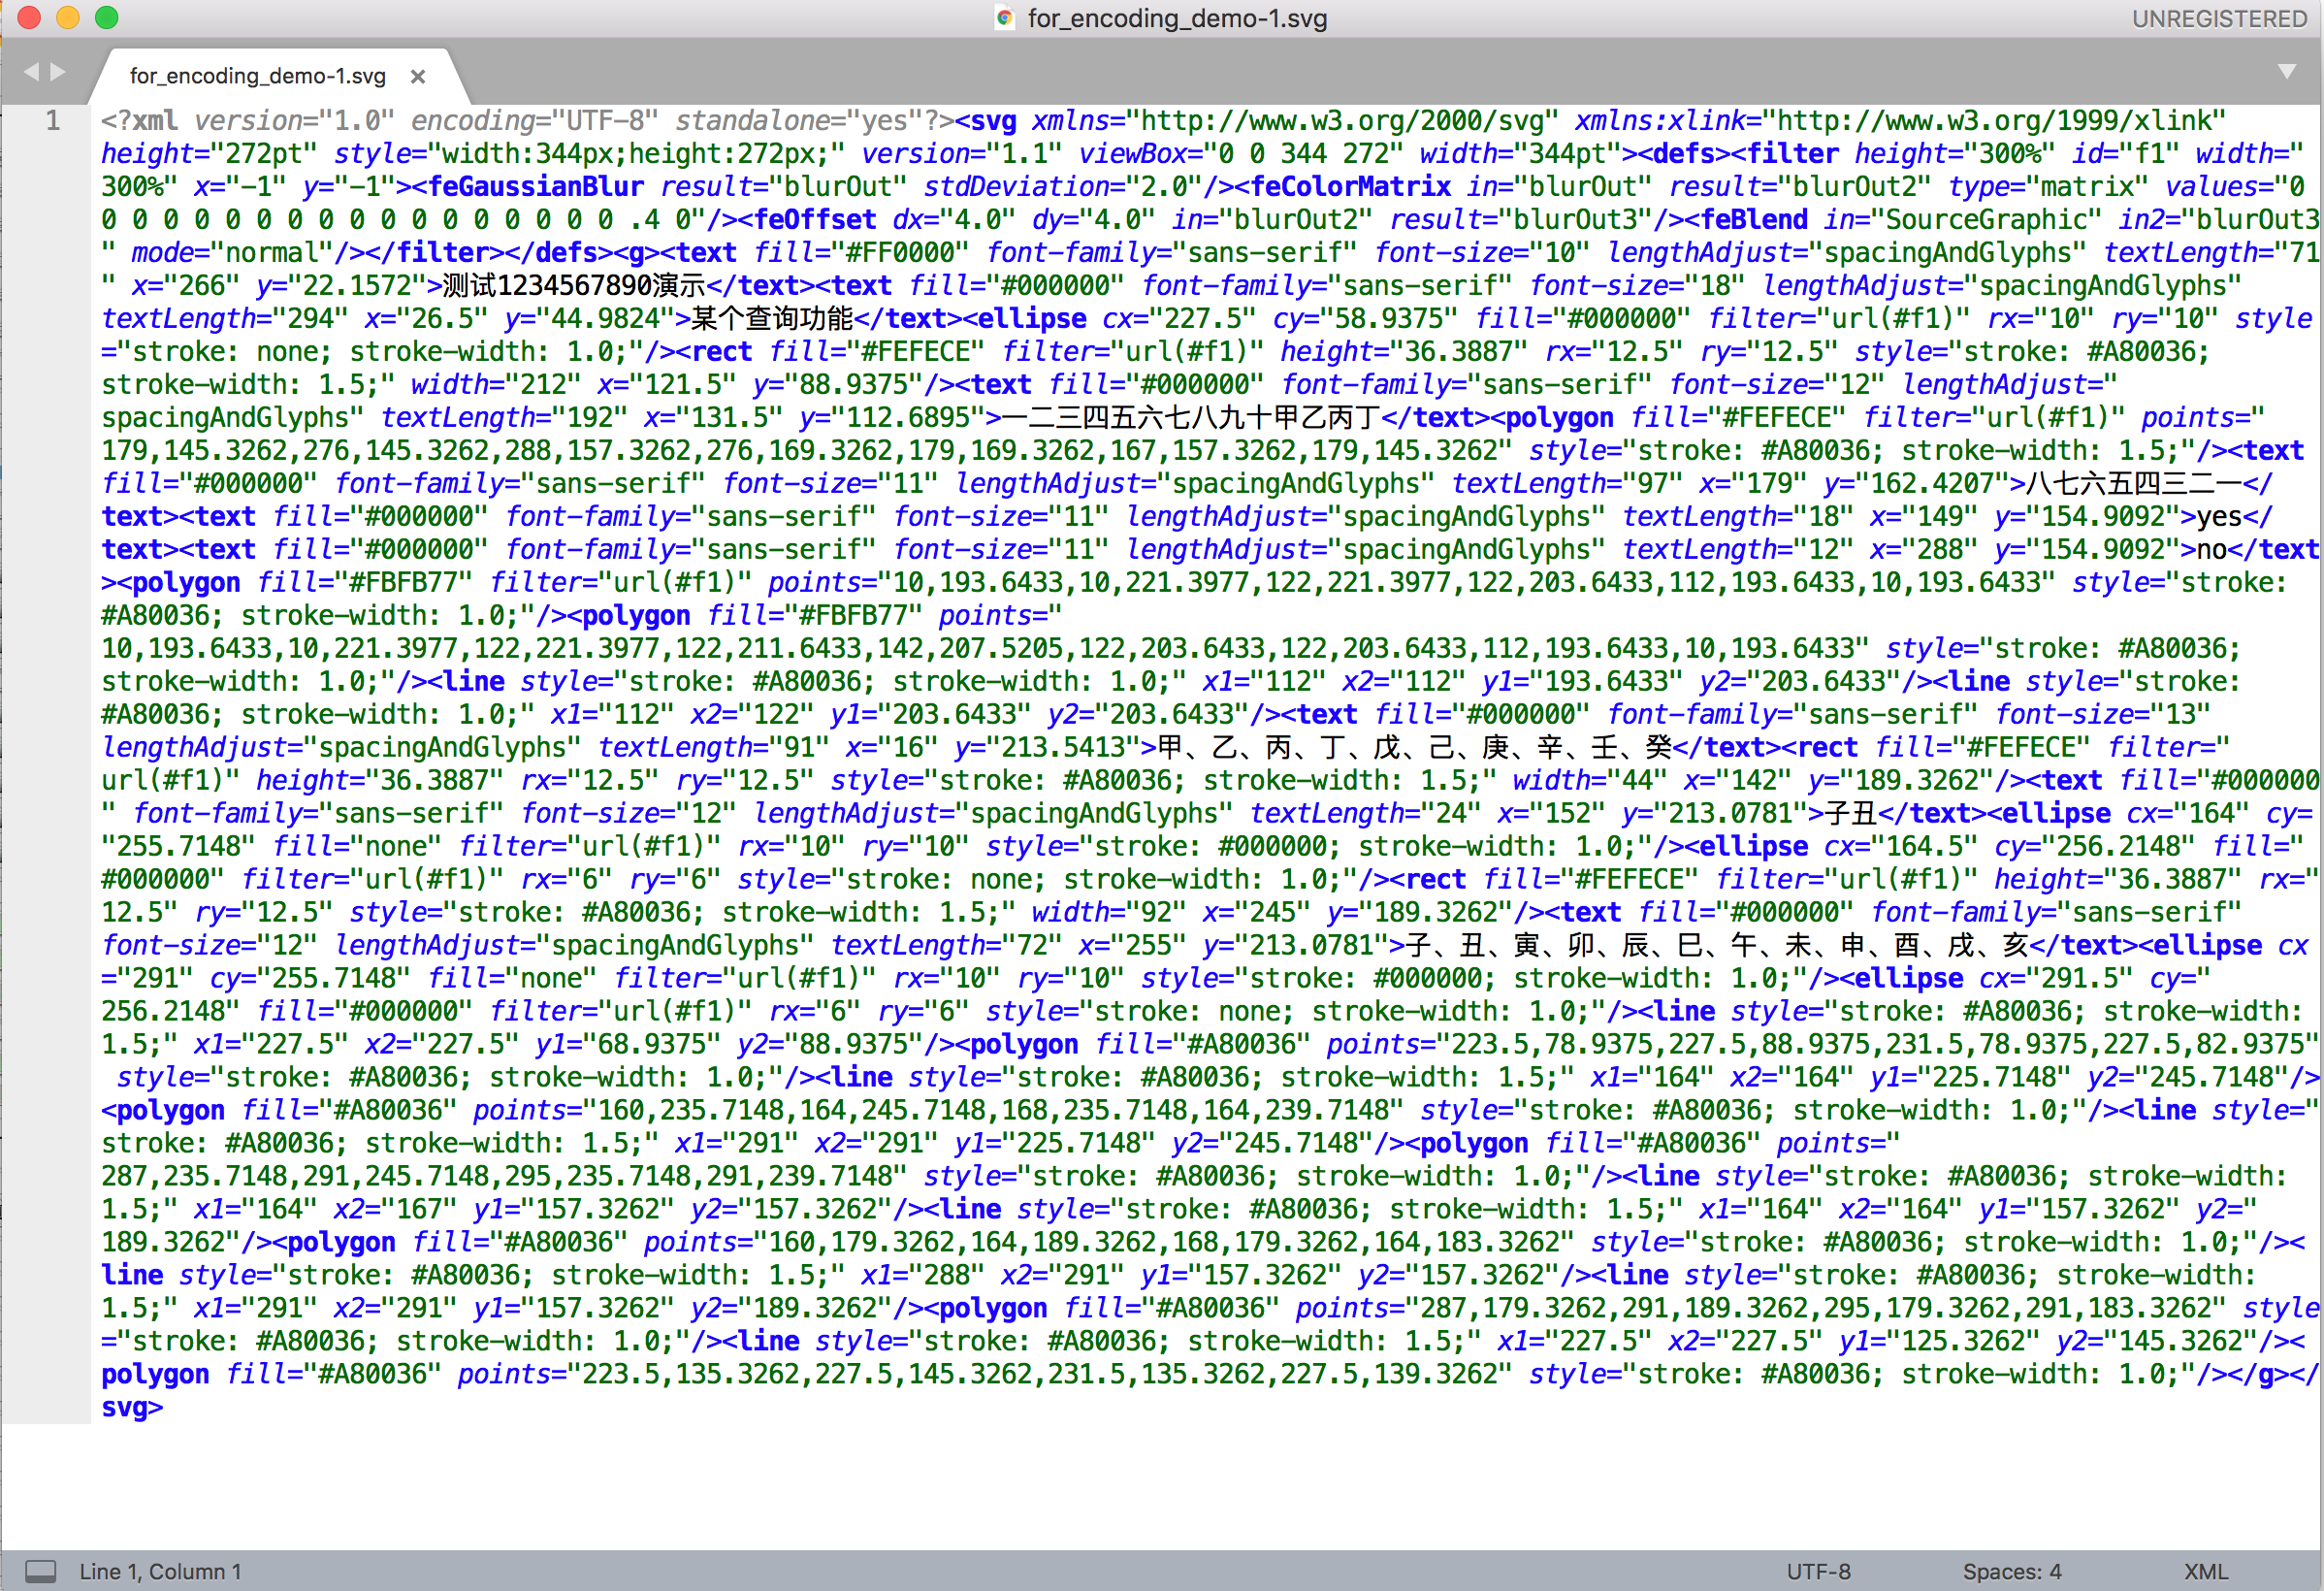2324x1591 pixels.
Task: Open the XML syntax selector
Action: pyautogui.click(x=2204, y=1570)
